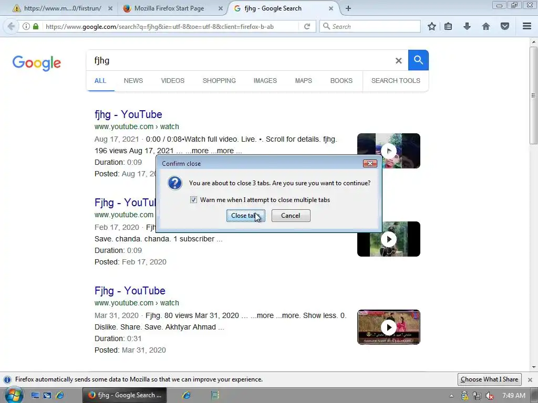This screenshot has height=403, width=538.
Task: Select the MAPS results tab
Action: coord(303,81)
